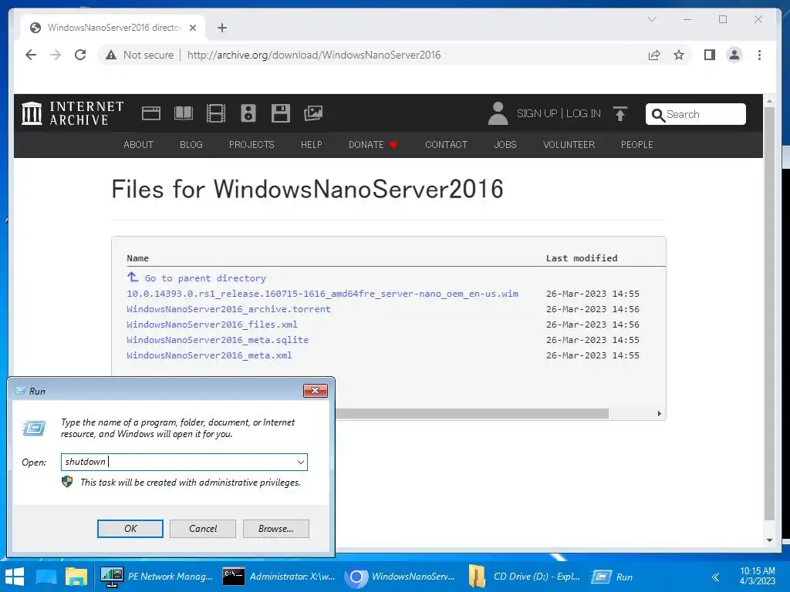Open the DONATE menu item

373,144
